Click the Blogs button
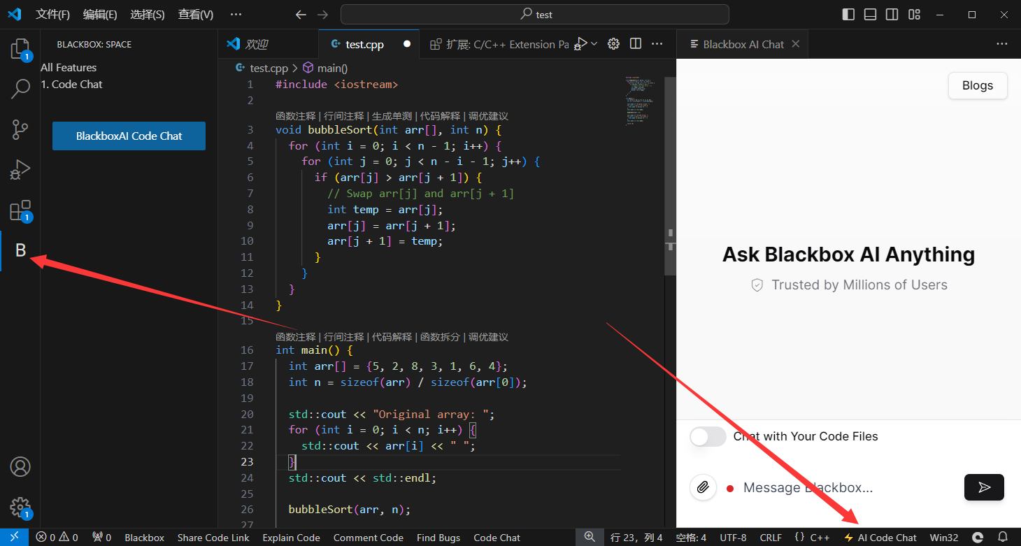Image resolution: width=1021 pixels, height=546 pixels. (x=977, y=86)
